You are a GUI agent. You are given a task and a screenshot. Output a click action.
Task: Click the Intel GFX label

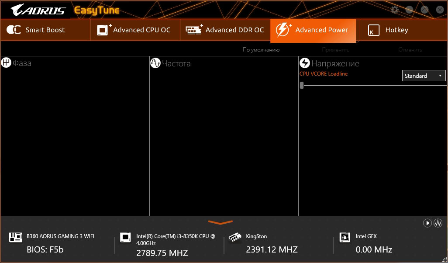coord(366,236)
